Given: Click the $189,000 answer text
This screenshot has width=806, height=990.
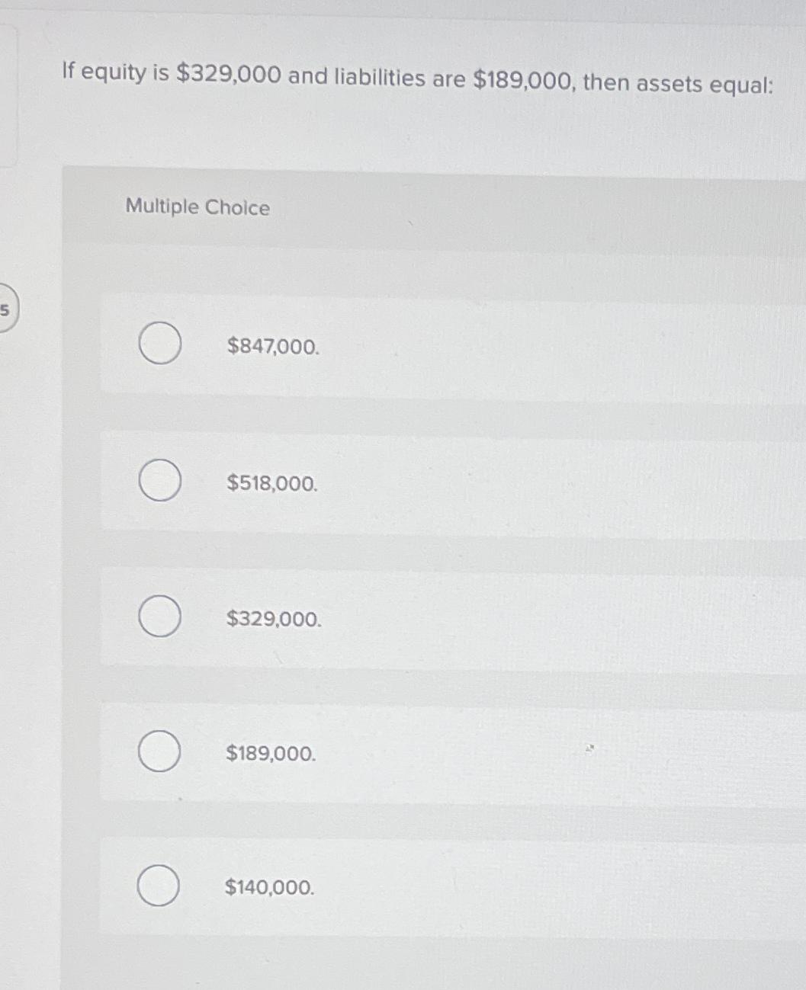Looking at the screenshot, I should [271, 755].
